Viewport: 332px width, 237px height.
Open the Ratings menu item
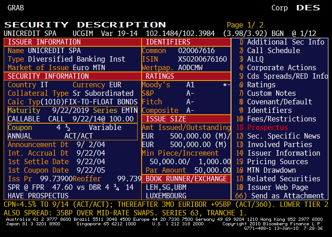[261, 85]
